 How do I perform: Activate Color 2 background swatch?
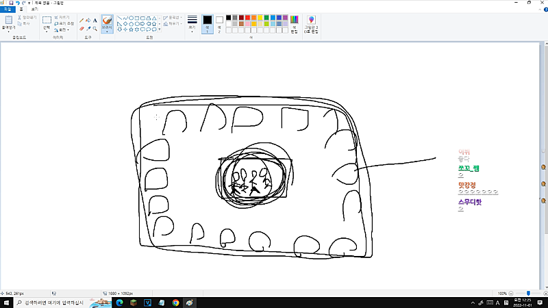tap(219, 24)
